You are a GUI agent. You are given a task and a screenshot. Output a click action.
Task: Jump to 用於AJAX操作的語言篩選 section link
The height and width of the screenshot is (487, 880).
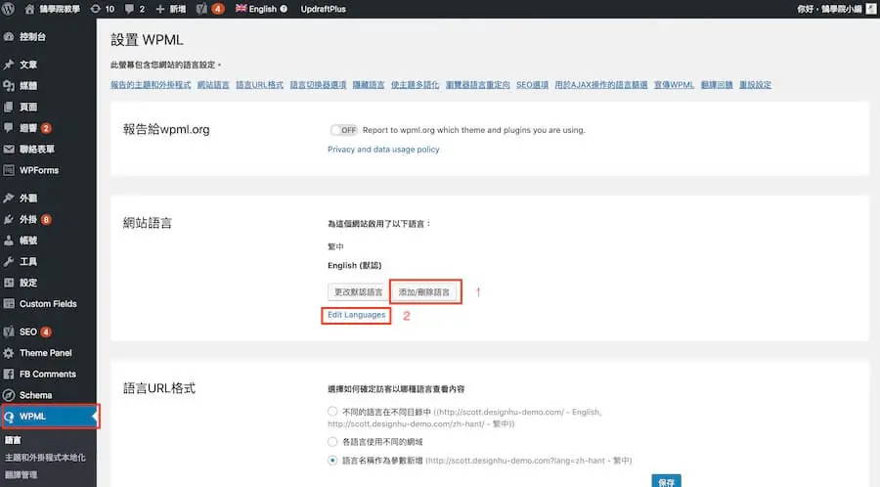tap(601, 85)
